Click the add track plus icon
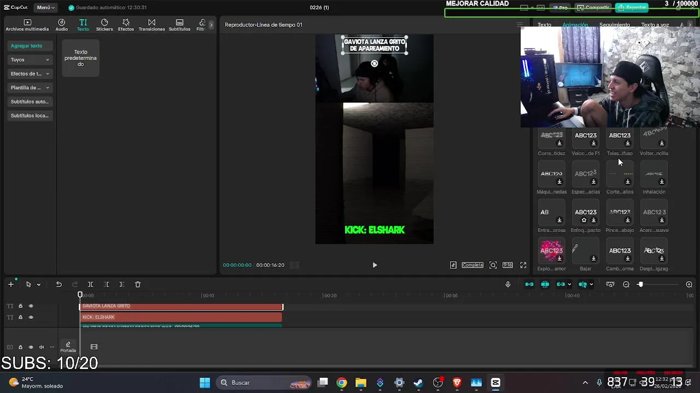 pyautogui.click(x=10, y=284)
